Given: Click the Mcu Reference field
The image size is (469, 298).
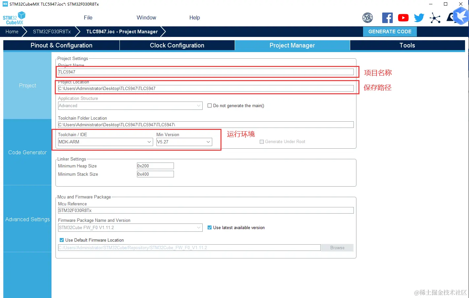Looking at the screenshot, I should tap(206, 210).
